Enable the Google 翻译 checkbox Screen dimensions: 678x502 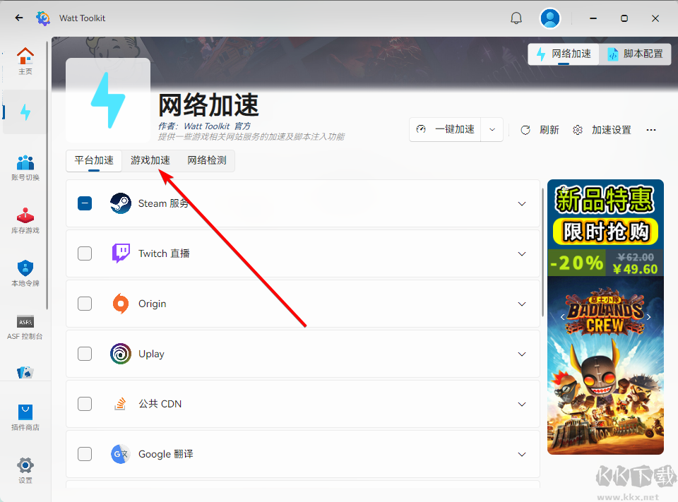click(85, 454)
